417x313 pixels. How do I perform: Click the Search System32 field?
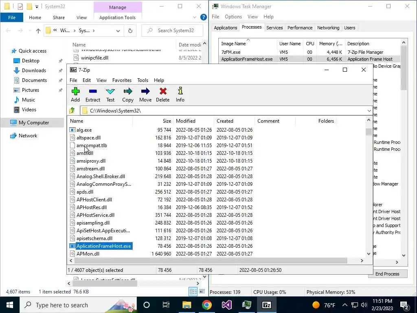[172, 30]
